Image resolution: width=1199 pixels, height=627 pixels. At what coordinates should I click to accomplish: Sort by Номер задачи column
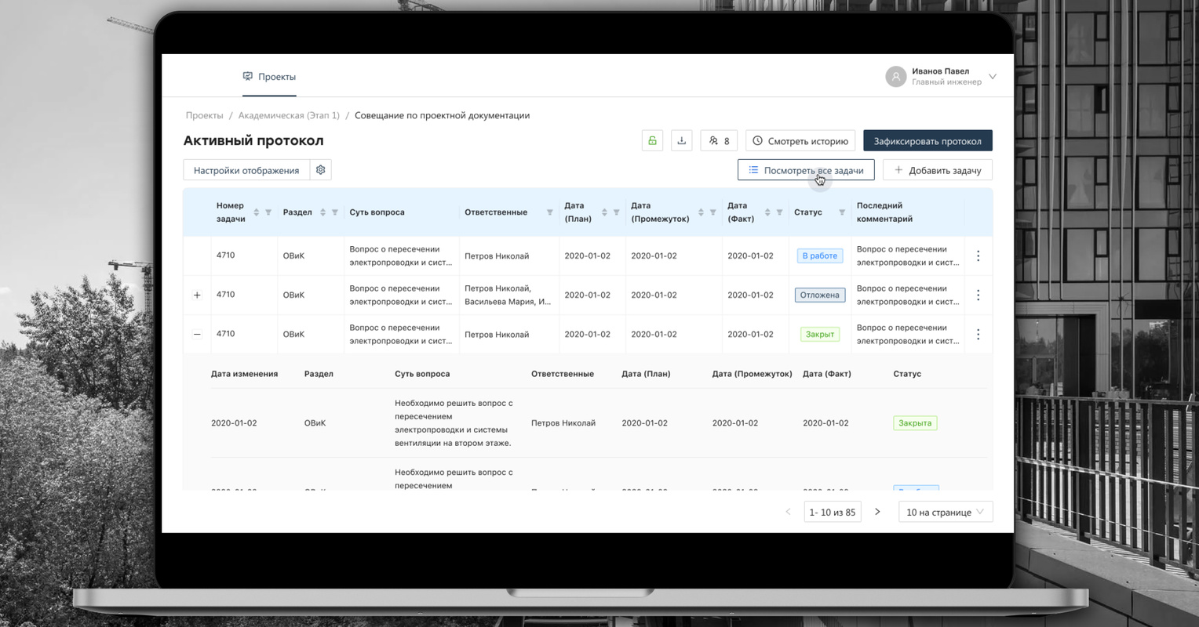(x=256, y=212)
